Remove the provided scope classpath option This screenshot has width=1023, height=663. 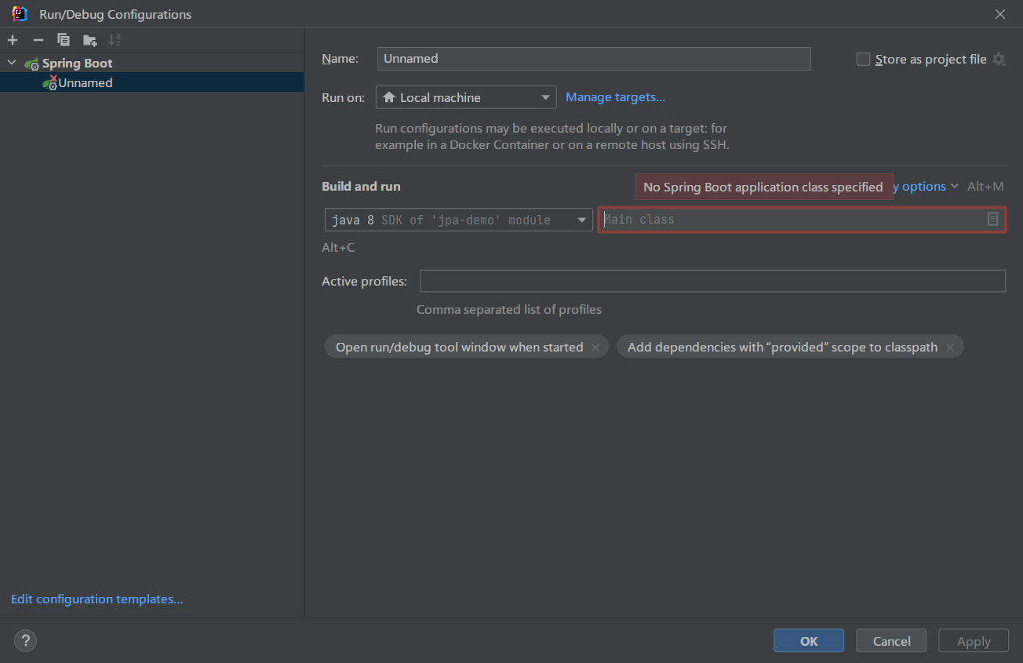(x=950, y=347)
